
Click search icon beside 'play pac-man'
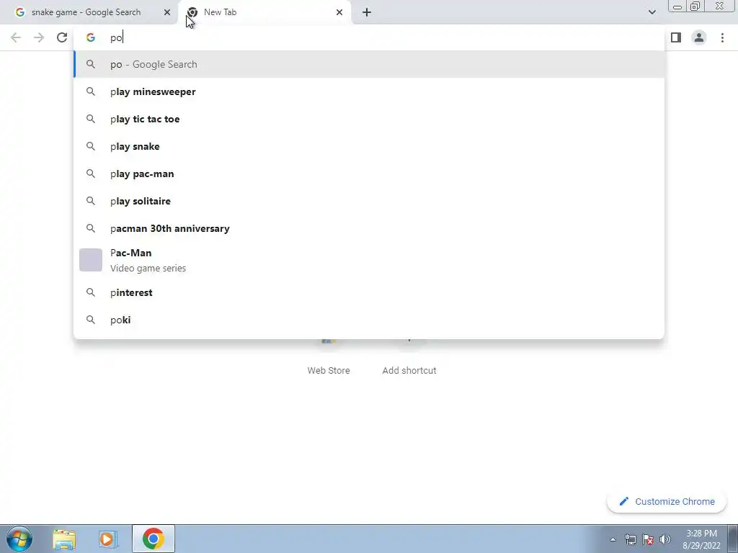[x=90, y=174]
